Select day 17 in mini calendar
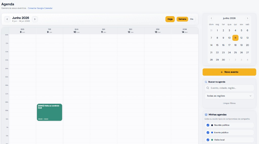This screenshot has height=144, width=259. click(x=229, y=45)
